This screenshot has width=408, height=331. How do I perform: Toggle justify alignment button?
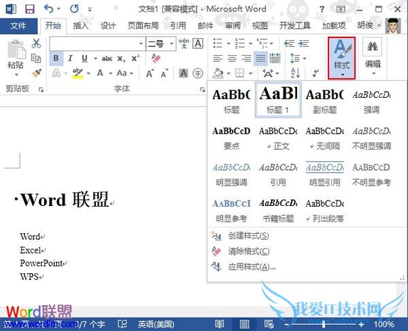[x=260, y=58]
